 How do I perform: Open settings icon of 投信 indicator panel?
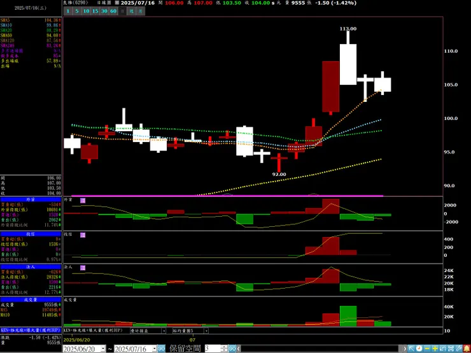(x=83, y=235)
